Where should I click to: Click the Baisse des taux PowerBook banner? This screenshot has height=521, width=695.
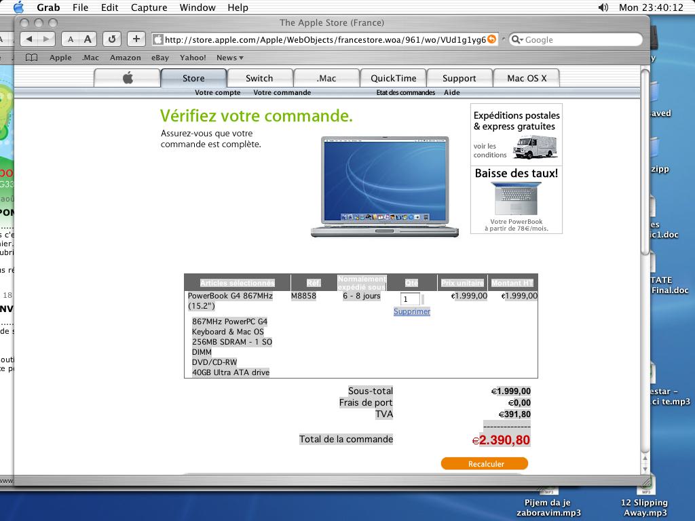click(516, 200)
